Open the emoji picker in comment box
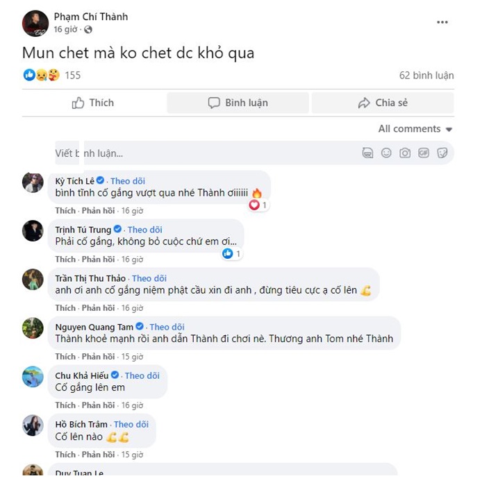 tap(386, 153)
